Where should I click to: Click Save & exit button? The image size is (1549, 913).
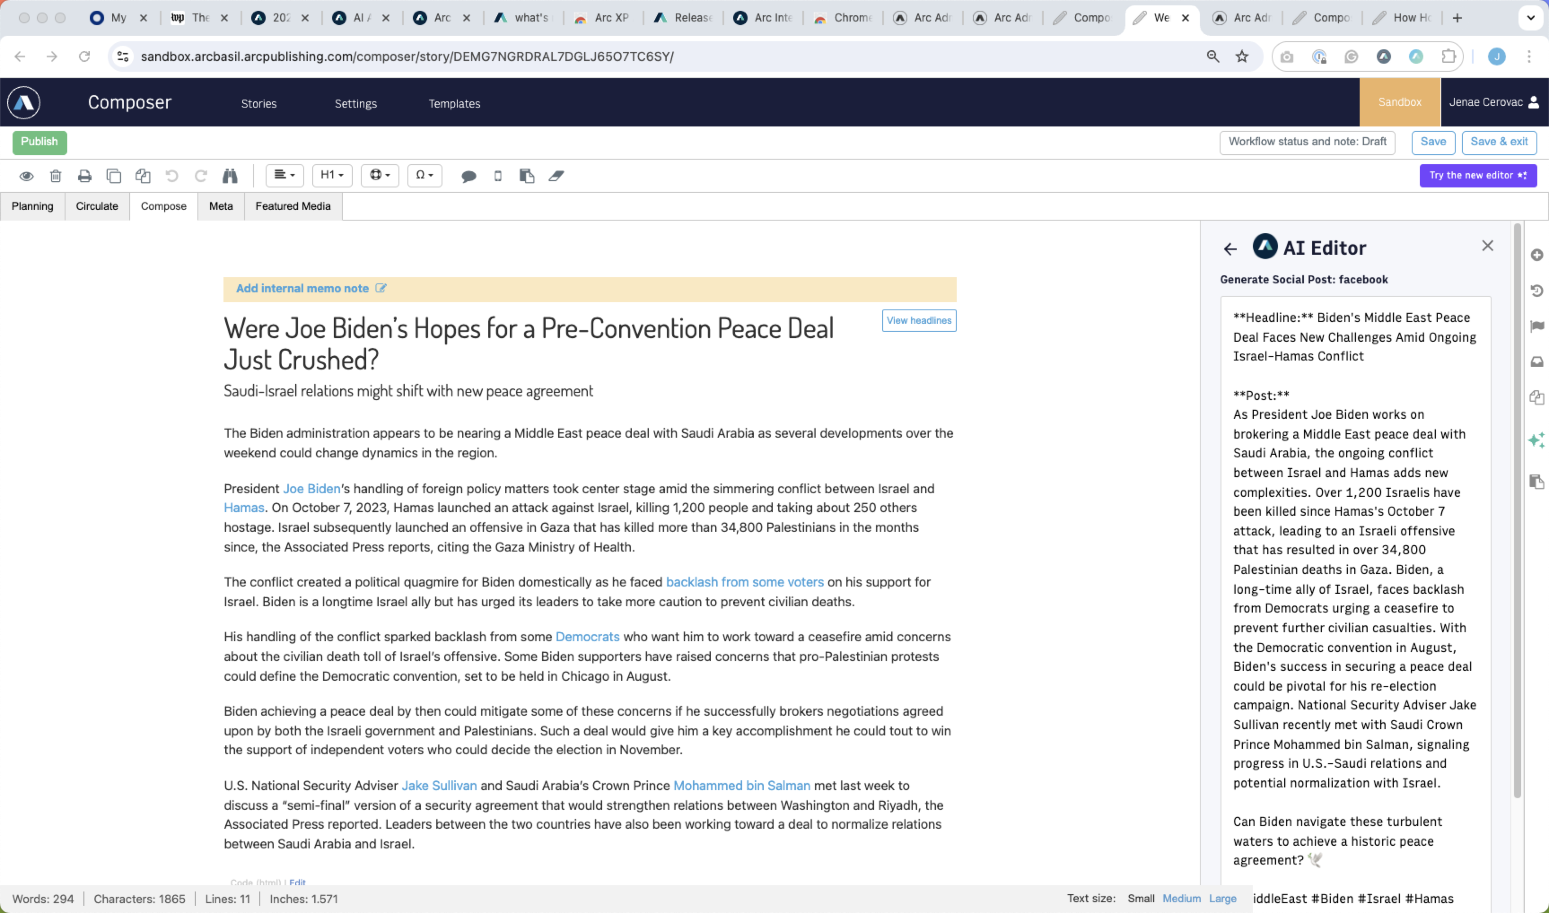tap(1499, 142)
